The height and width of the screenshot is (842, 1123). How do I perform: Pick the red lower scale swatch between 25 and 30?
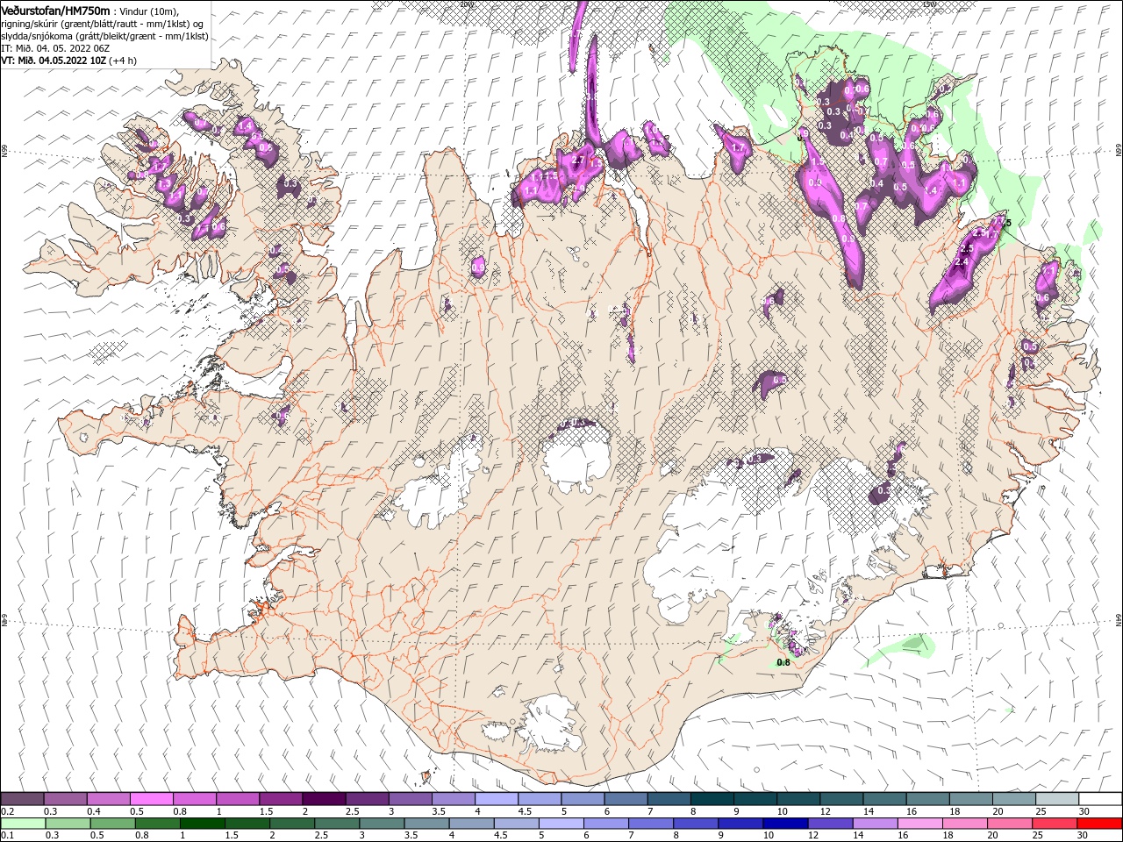coord(1054,824)
